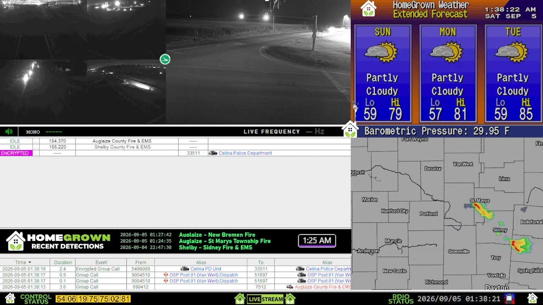Click house icon right of LIVESTREAM badge
Image resolution: width=543 pixels, height=305 pixels.
click(290, 299)
